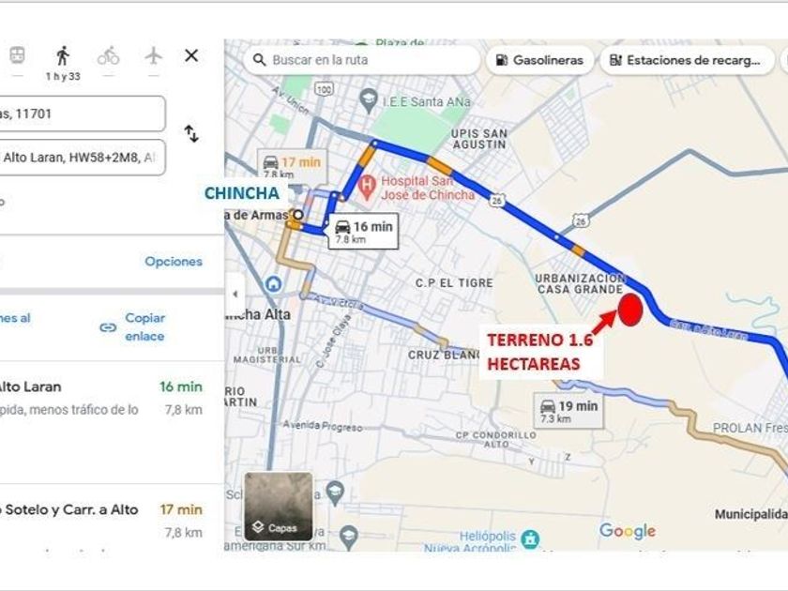Filter by Estaciones de recarga chip
The height and width of the screenshot is (591, 788).
click(x=687, y=60)
